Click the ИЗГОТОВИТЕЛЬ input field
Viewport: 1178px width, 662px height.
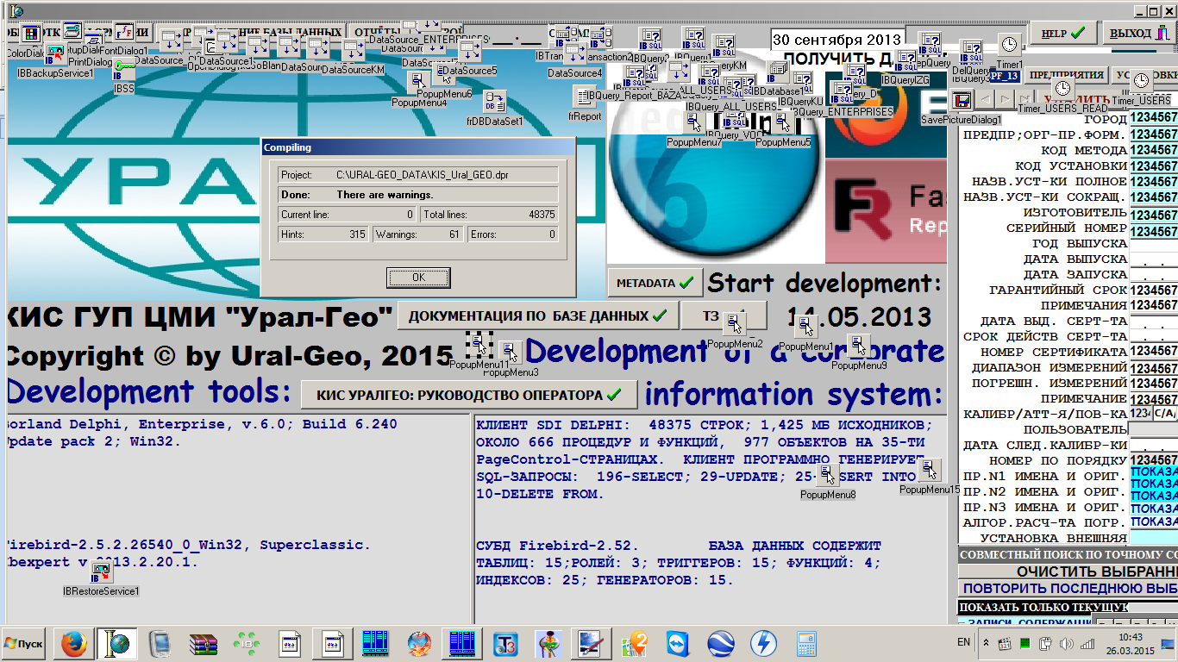click(1154, 215)
